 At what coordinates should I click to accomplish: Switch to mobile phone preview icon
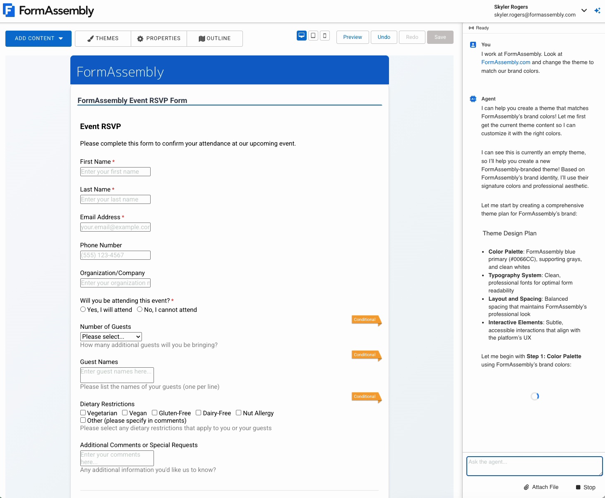coord(325,36)
